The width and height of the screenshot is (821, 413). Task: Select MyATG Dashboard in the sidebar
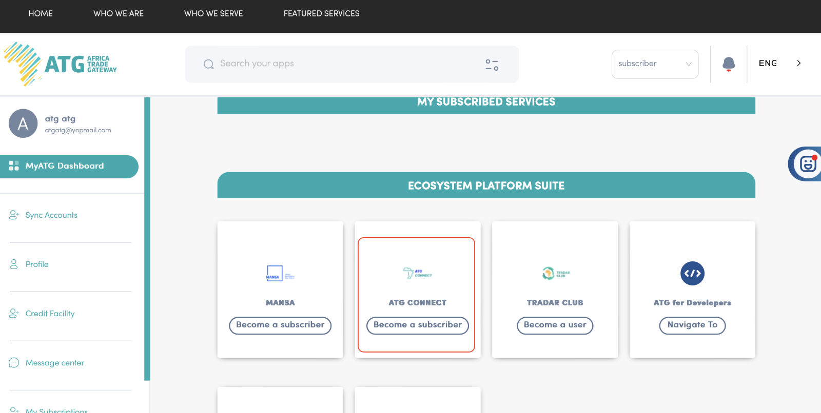tap(69, 167)
